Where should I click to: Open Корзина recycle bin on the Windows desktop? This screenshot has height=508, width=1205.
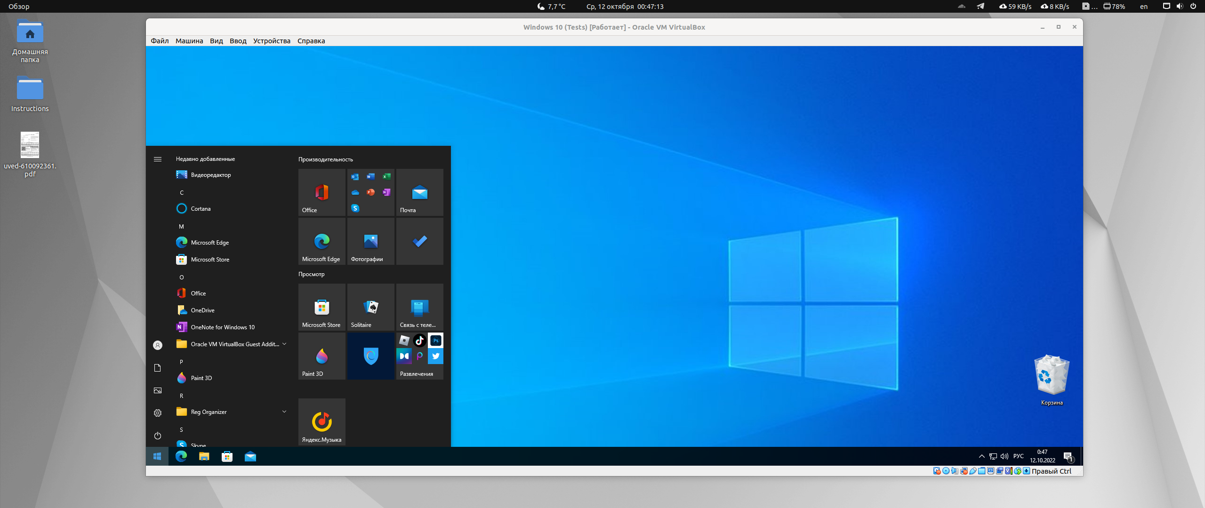click(x=1052, y=380)
